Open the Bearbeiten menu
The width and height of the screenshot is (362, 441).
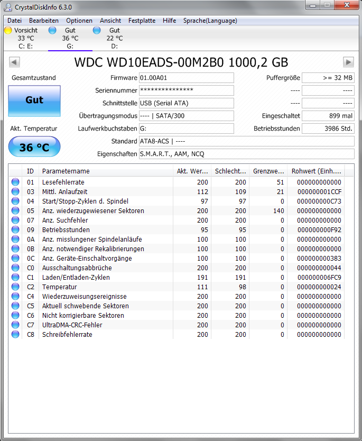coord(43,21)
